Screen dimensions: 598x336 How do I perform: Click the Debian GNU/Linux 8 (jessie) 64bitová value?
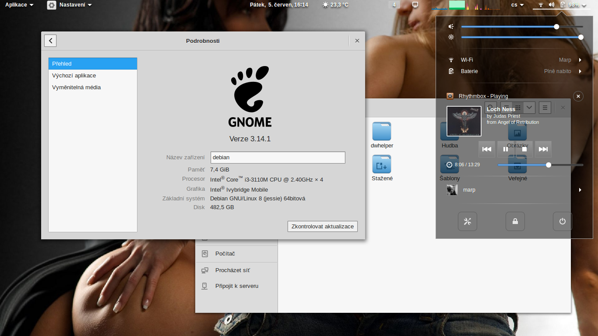click(257, 198)
